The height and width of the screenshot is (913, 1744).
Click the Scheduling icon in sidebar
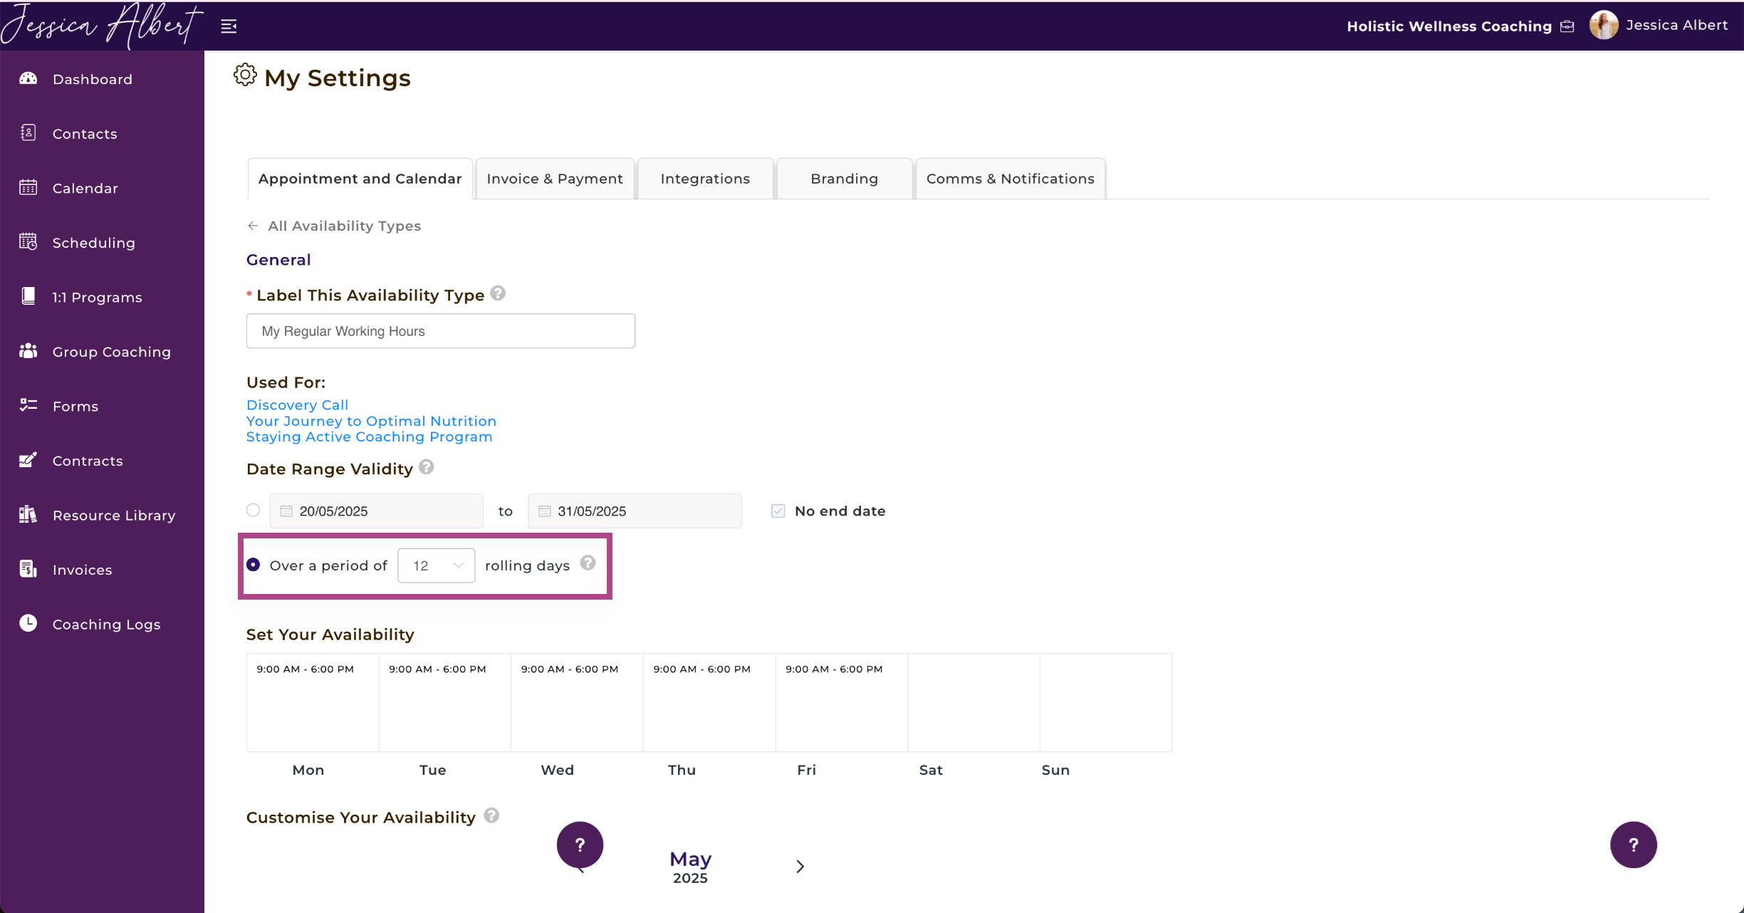click(x=28, y=242)
